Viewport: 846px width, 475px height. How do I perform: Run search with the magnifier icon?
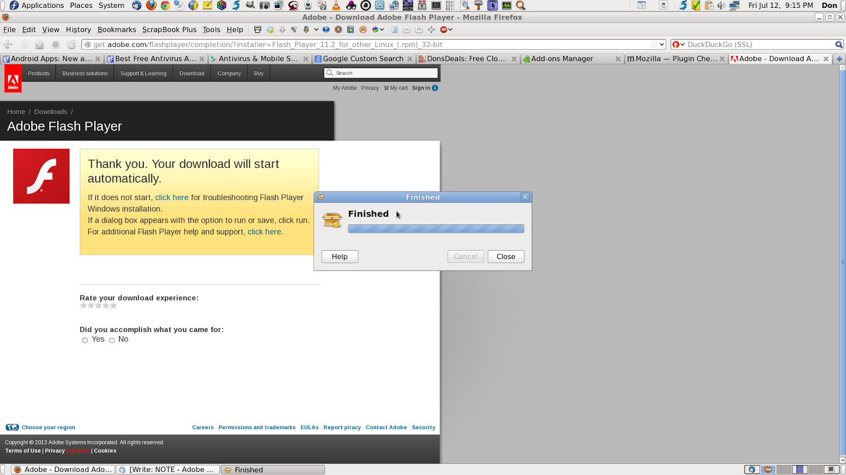(x=839, y=44)
